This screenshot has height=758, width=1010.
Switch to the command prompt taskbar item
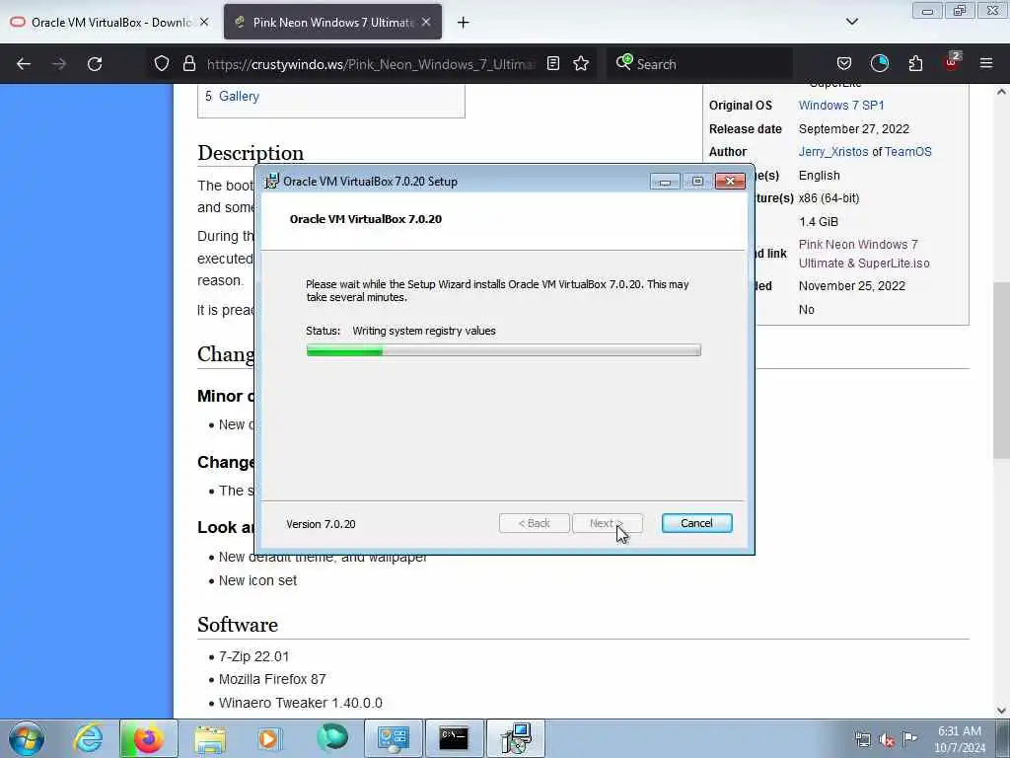point(454,738)
